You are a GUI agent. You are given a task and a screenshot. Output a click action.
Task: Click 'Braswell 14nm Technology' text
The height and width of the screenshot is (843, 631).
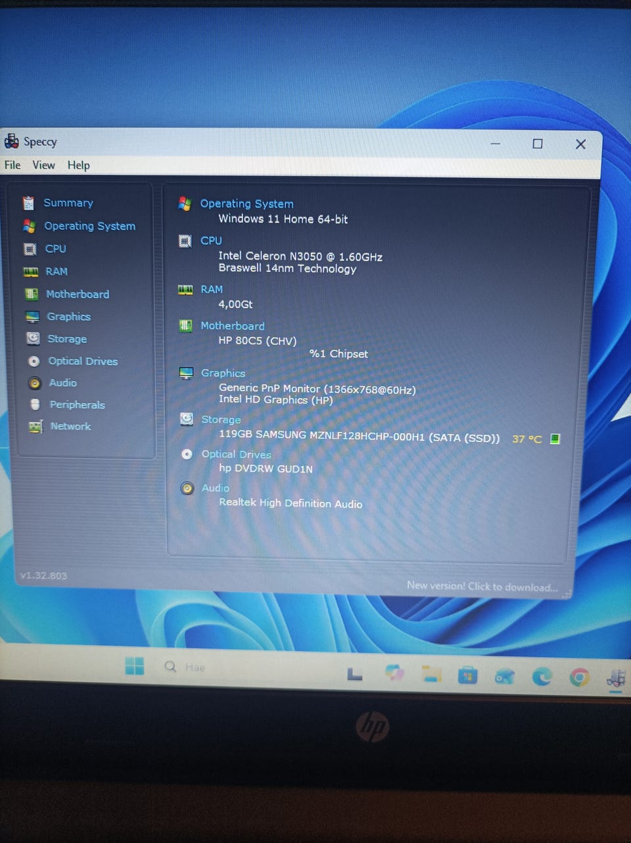click(287, 269)
